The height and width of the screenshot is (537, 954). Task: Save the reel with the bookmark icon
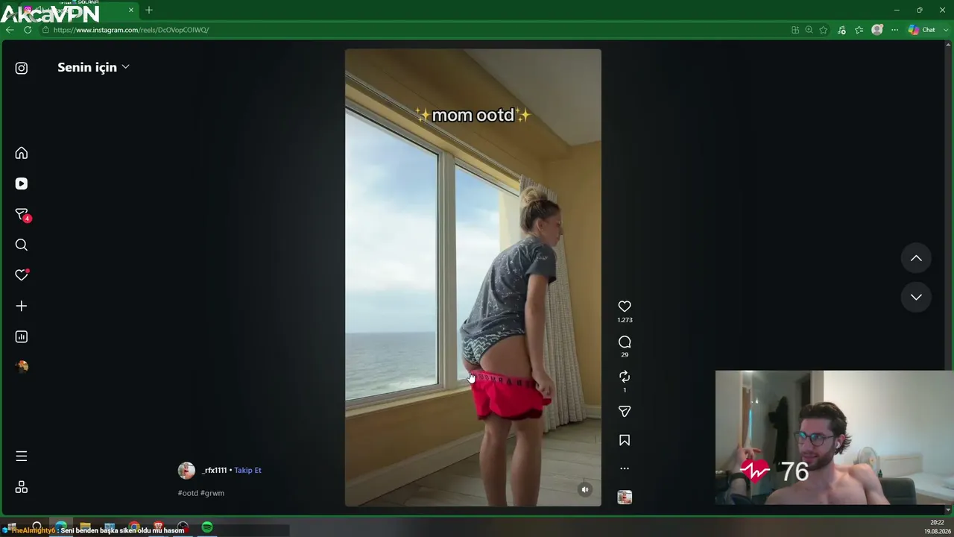625,440
